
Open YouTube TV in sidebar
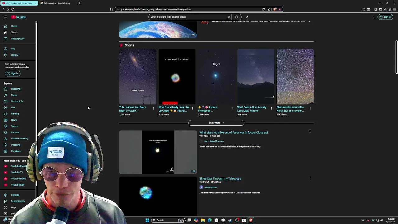pyautogui.click(x=17, y=172)
